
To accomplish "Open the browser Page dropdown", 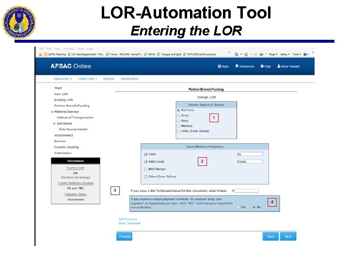I will coord(273,54).
